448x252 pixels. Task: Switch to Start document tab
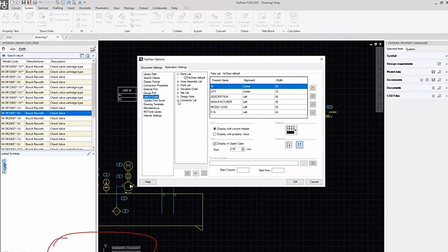point(9,37)
